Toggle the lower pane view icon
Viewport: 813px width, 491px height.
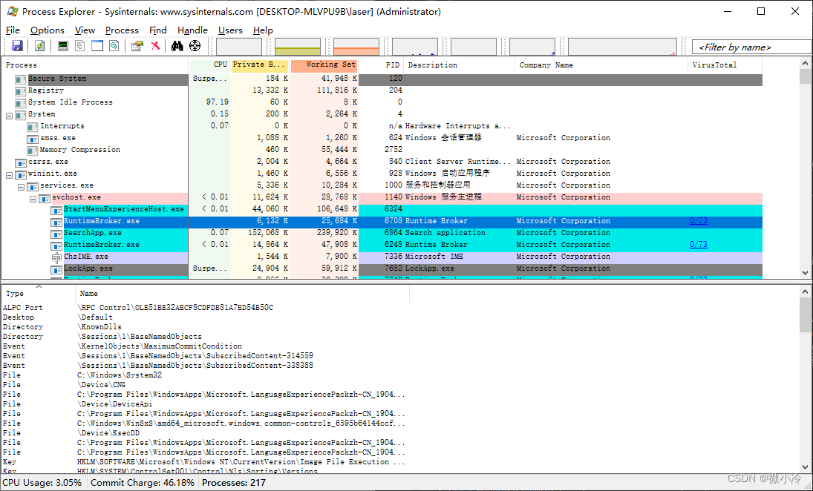[97, 45]
